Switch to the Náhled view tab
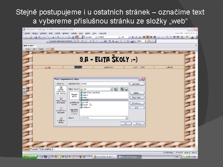The image size is (223, 167). pos(48,149)
